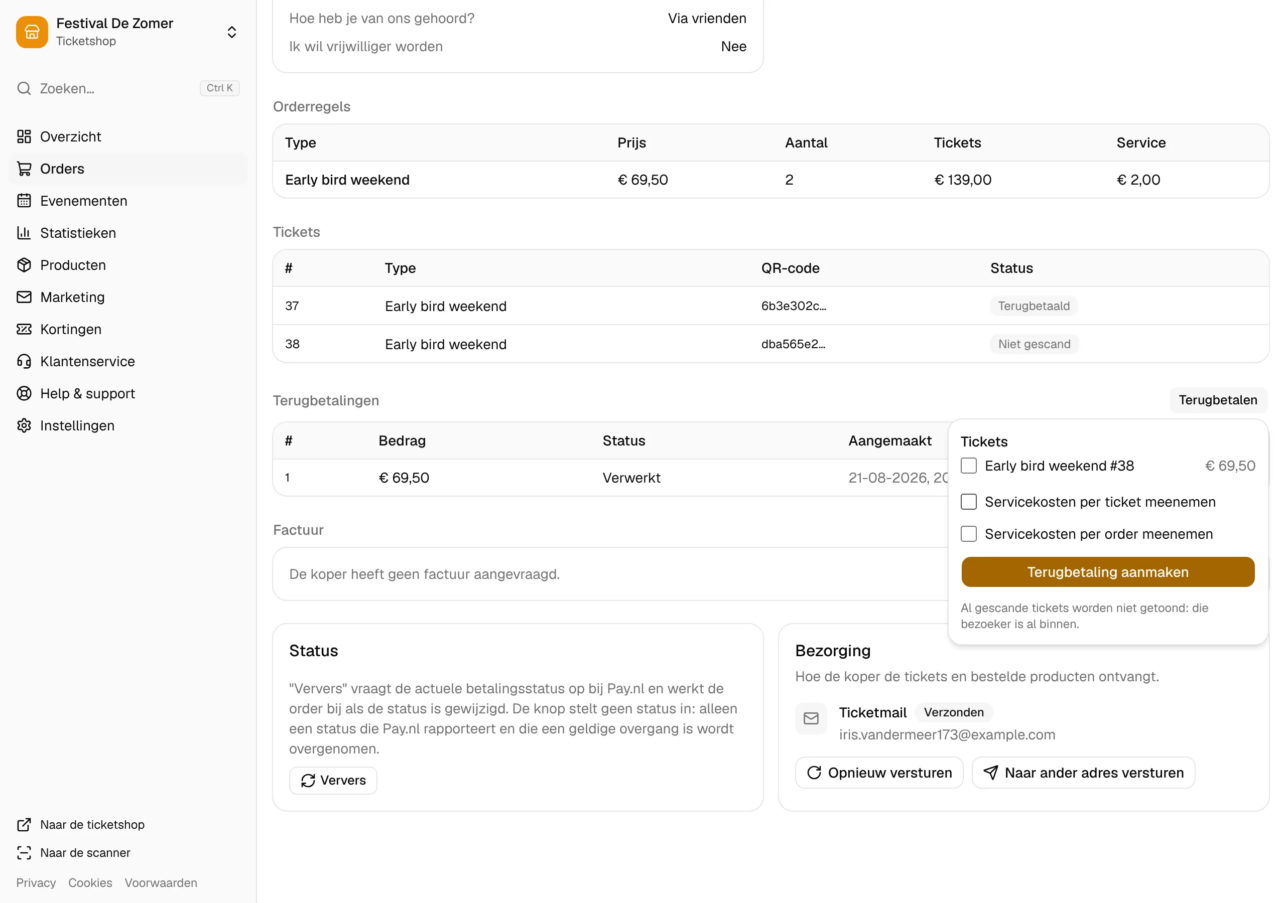This screenshot has width=1285, height=903.
Task: Check the Early bird weekend #38 ticket
Action: (969, 466)
